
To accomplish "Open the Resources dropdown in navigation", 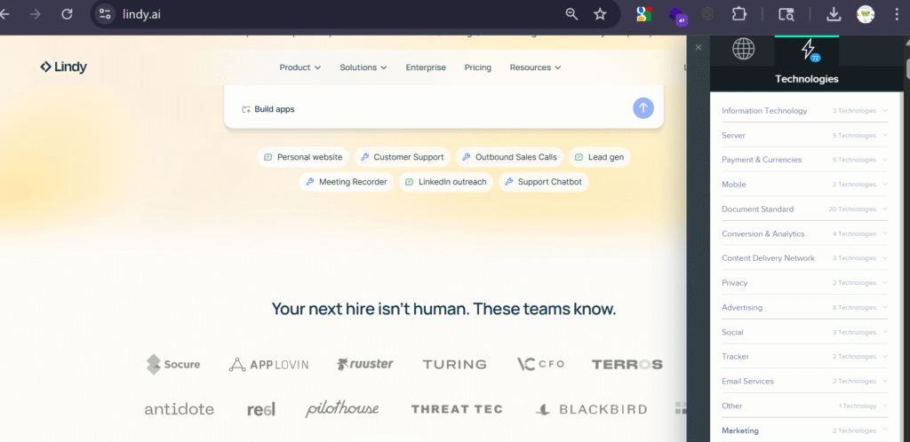I will 535,67.
